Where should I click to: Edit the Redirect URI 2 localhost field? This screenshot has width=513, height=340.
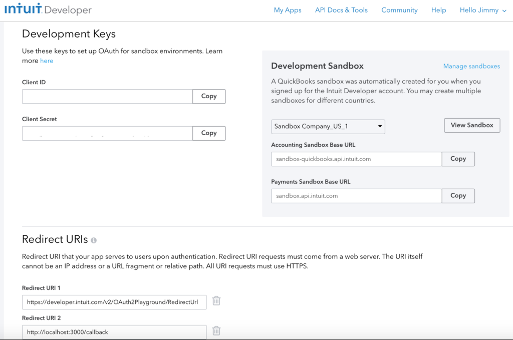[114, 332]
